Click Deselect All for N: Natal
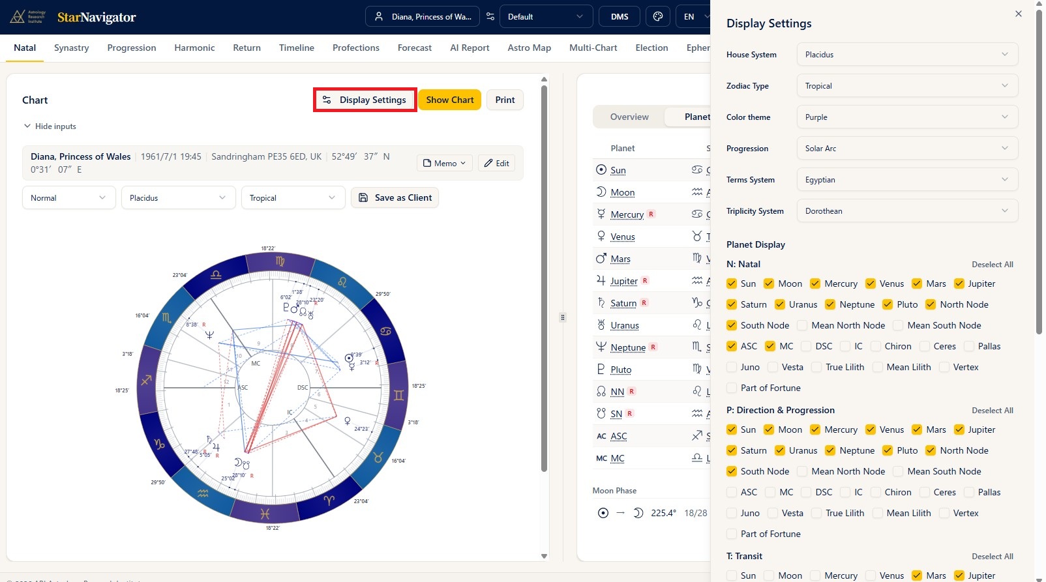 [992, 265]
